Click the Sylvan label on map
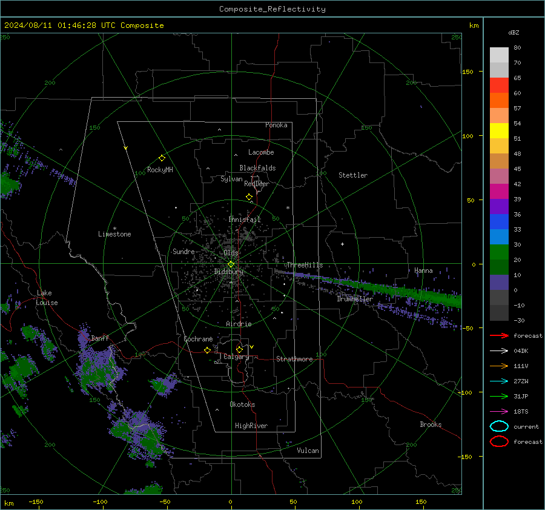The height and width of the screenshot is (510, 545). point(231,179)
